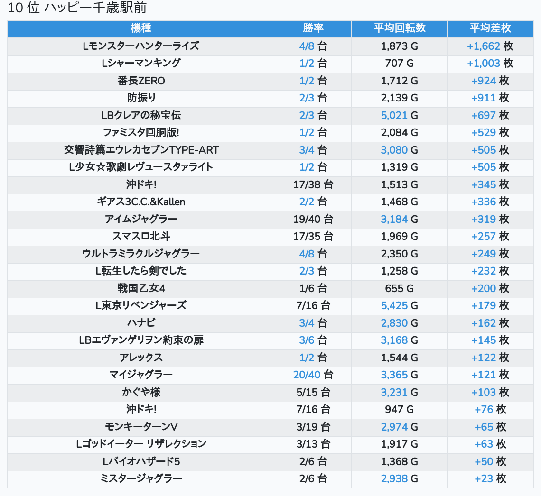Click the average spins value 5,021 G

point(399,116)
